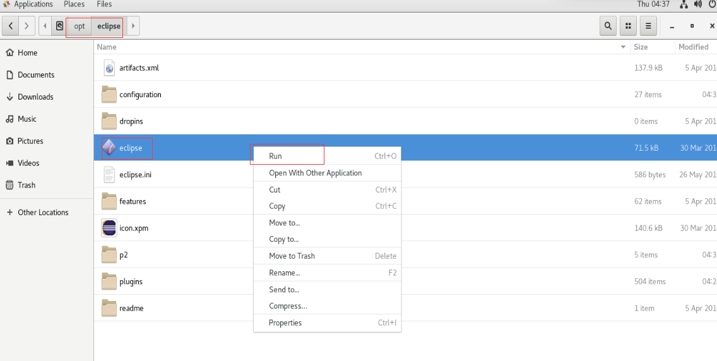Click the configuration folder icon
This screenshot has width=717, height=361.
tap(109, 95)
